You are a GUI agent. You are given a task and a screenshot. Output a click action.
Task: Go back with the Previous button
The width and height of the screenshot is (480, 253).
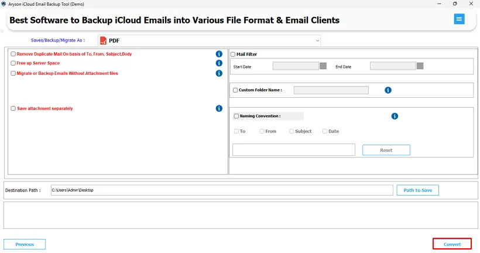tap(25, 244)
